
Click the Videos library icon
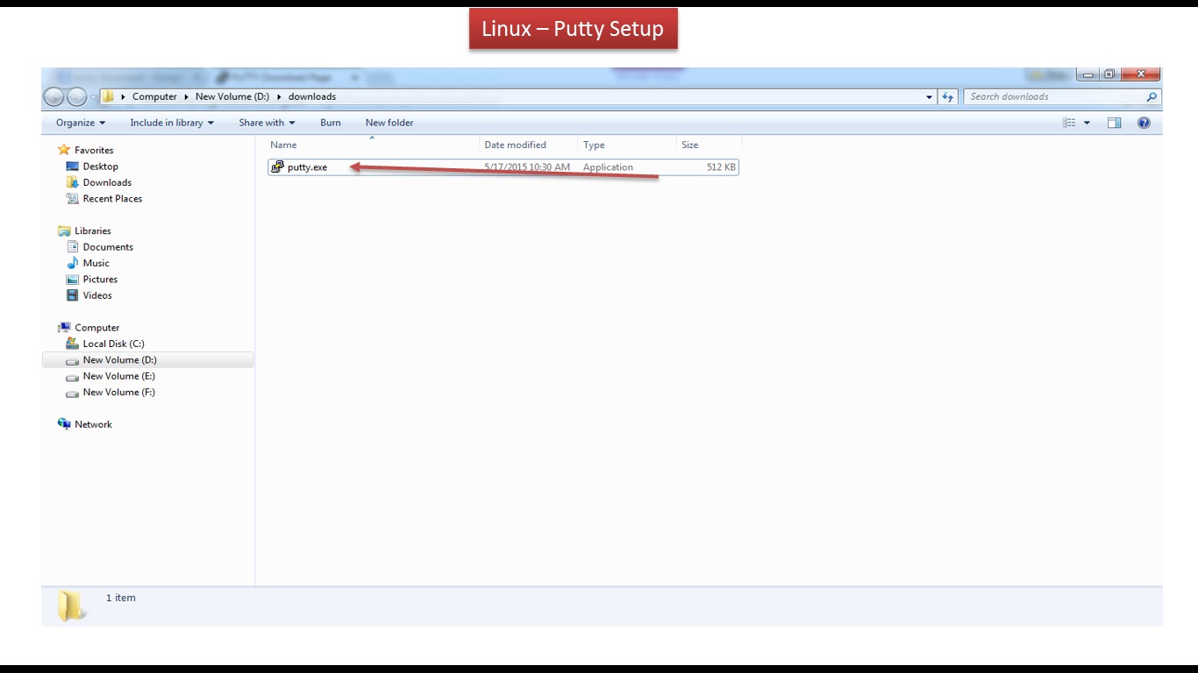click(73, 295)
